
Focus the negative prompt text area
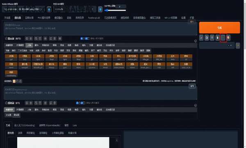pos(100,93)
